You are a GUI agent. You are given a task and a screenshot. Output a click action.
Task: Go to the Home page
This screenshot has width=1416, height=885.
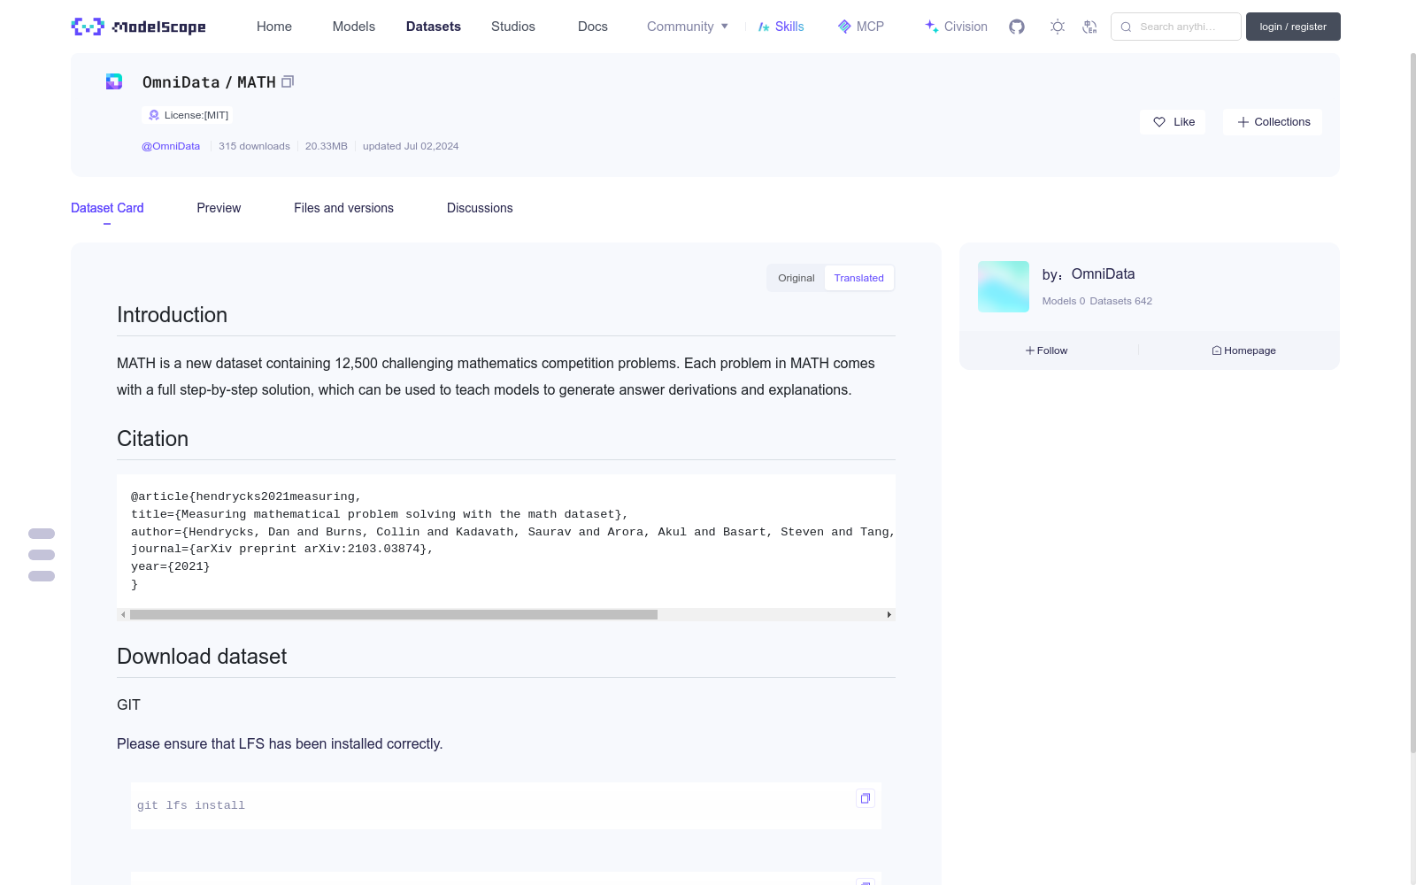(x=274, y=27)
